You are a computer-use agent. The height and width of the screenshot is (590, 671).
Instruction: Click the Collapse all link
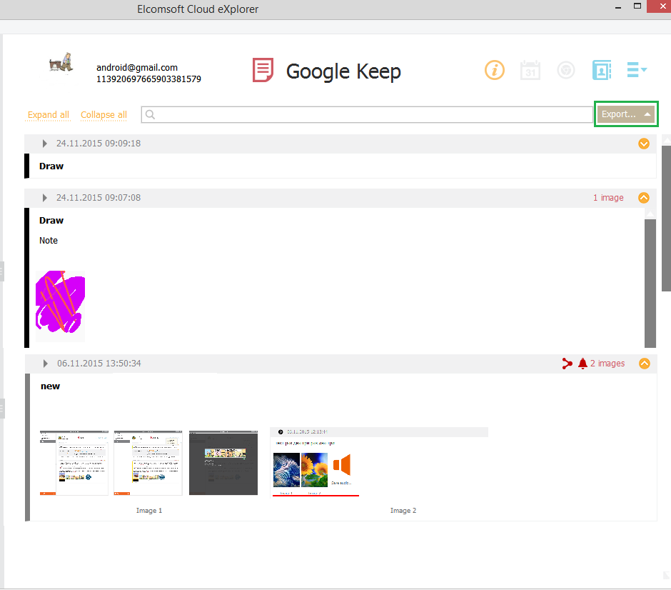104,114
